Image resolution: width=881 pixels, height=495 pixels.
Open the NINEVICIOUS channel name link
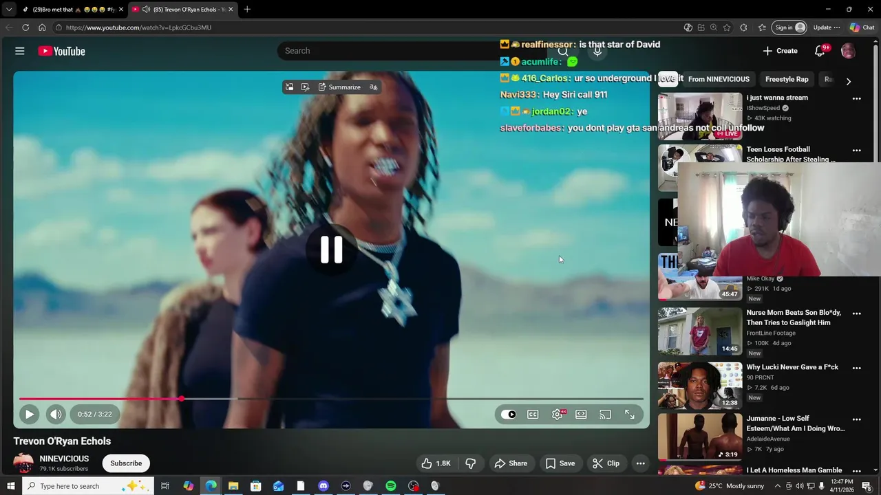(x=64, y=459)
